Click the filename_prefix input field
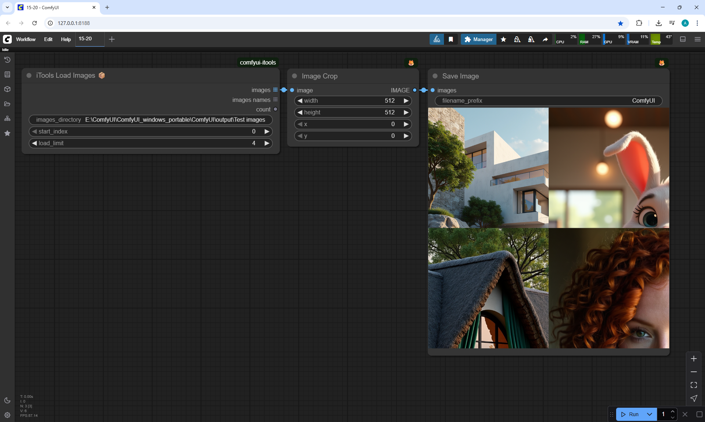Image resolution: width=705 pixels, height=422 pixels. [x=548, y=101]
